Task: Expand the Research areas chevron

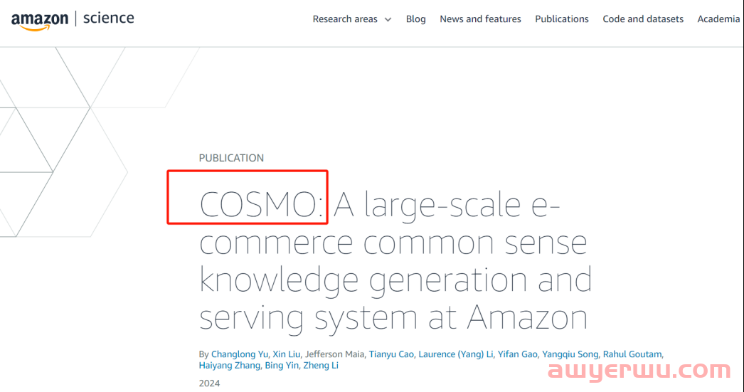Action: coord(388,19)
